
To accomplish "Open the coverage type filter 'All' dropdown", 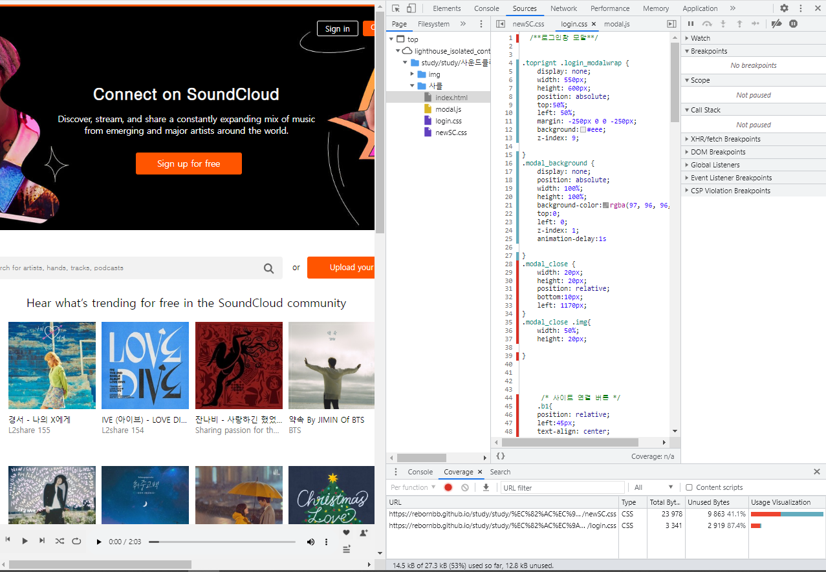I will 654,487.
